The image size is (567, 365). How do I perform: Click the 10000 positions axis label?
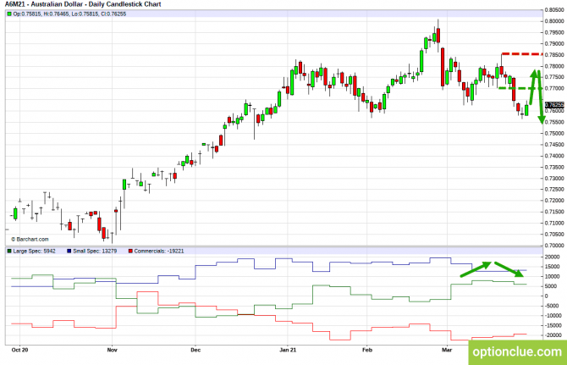552,276
